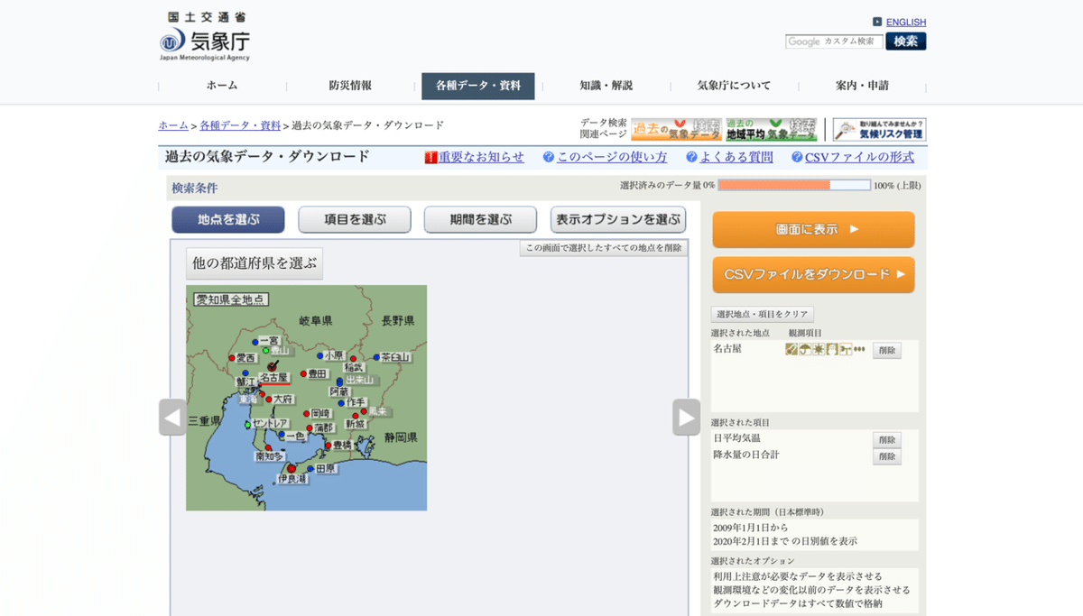Click three-dots other items icon for 名古屋
The height and width of the screenshot is (616, 1083).
coord(859,349)
